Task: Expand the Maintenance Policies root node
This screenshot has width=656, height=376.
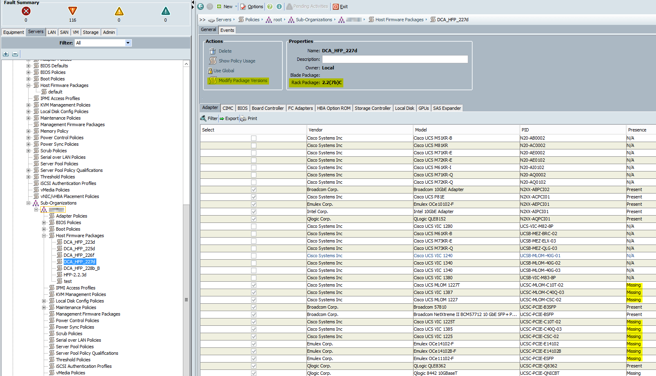Action: pos(29,118)
